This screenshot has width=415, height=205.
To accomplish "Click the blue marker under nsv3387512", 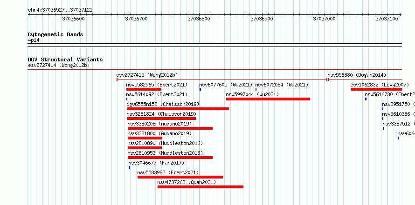I will tap(383, 128).
